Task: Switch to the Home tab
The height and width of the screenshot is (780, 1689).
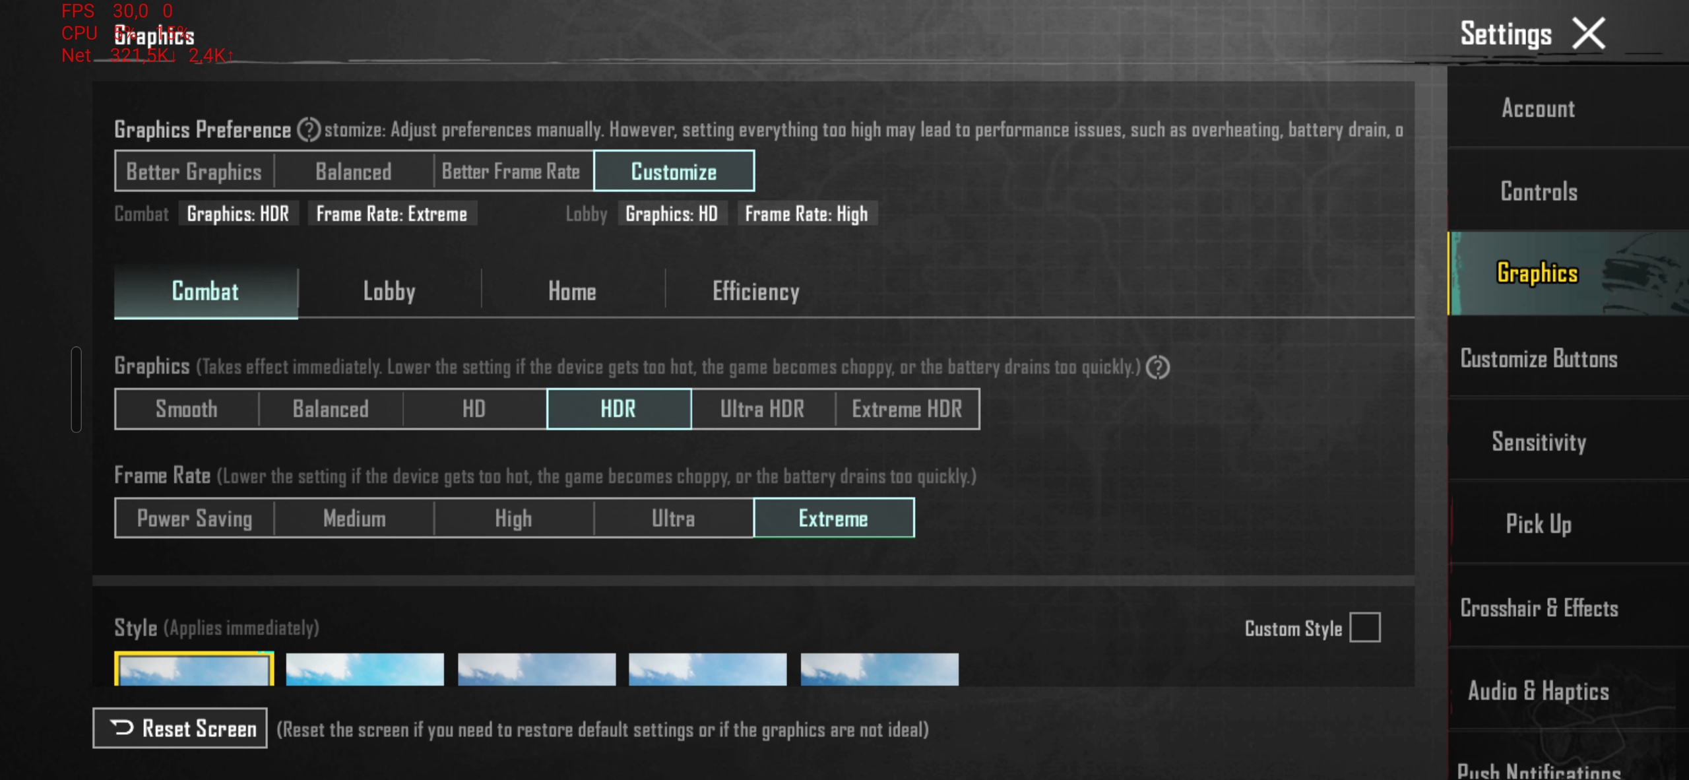Action: tap(573, 291)
